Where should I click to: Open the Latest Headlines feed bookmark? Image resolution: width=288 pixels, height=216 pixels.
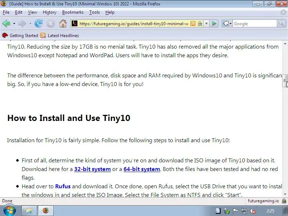[x=59, y=35]
